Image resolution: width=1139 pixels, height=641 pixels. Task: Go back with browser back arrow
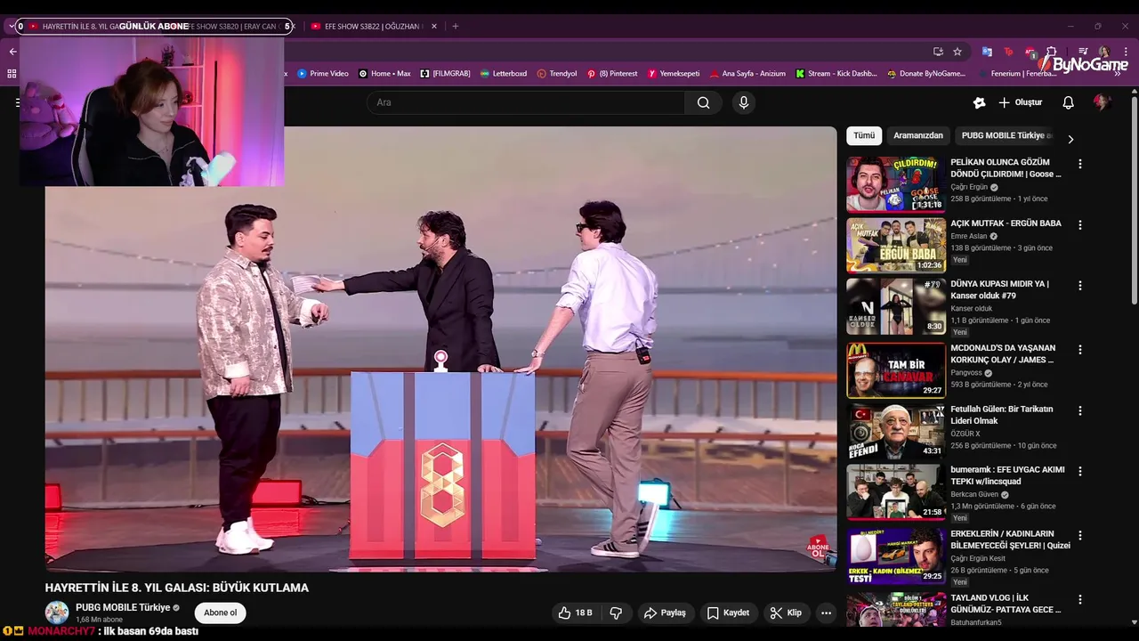tap(12, 52)
